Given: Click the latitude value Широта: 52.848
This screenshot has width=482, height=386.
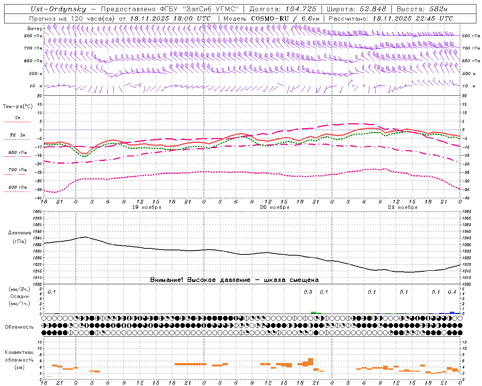Looking at the screenshot, I should point(356,9).
